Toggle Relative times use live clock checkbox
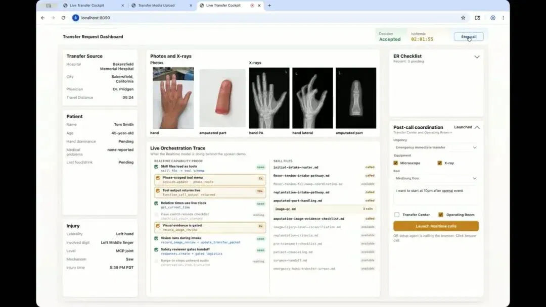Viewport: 546px width, 307px height. coord(156,203)
